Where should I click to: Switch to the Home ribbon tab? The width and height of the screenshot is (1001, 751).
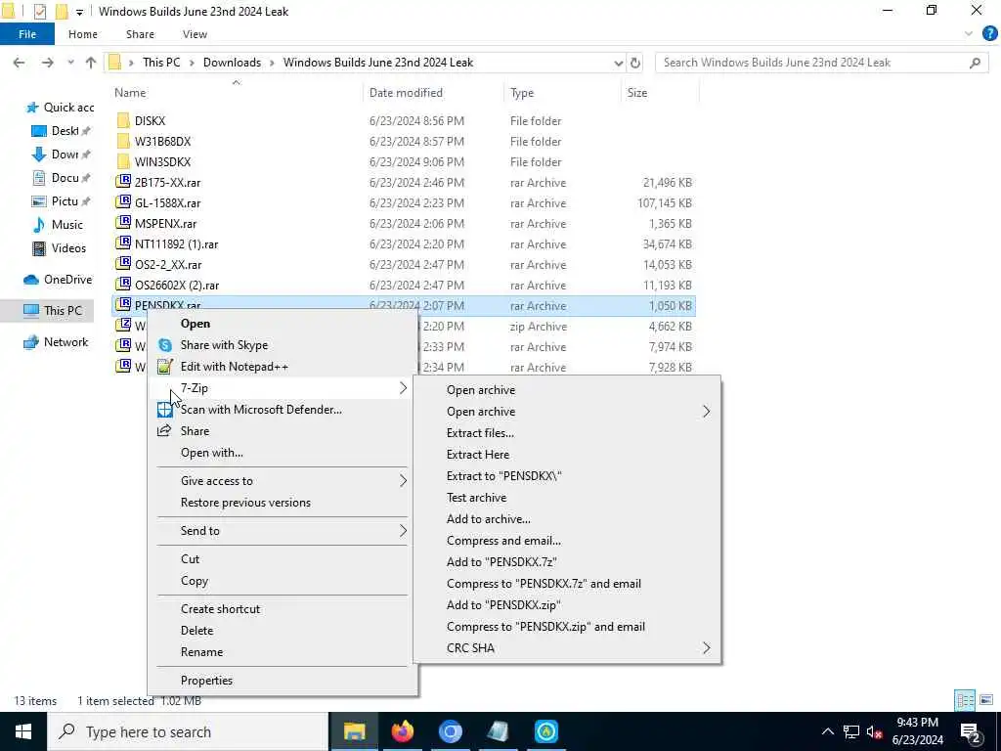click(x=83, y=34)
